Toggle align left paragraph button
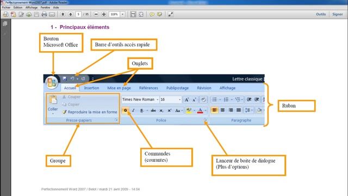The height and width of the screenshot is (196, 348). (x=214, y=110)
